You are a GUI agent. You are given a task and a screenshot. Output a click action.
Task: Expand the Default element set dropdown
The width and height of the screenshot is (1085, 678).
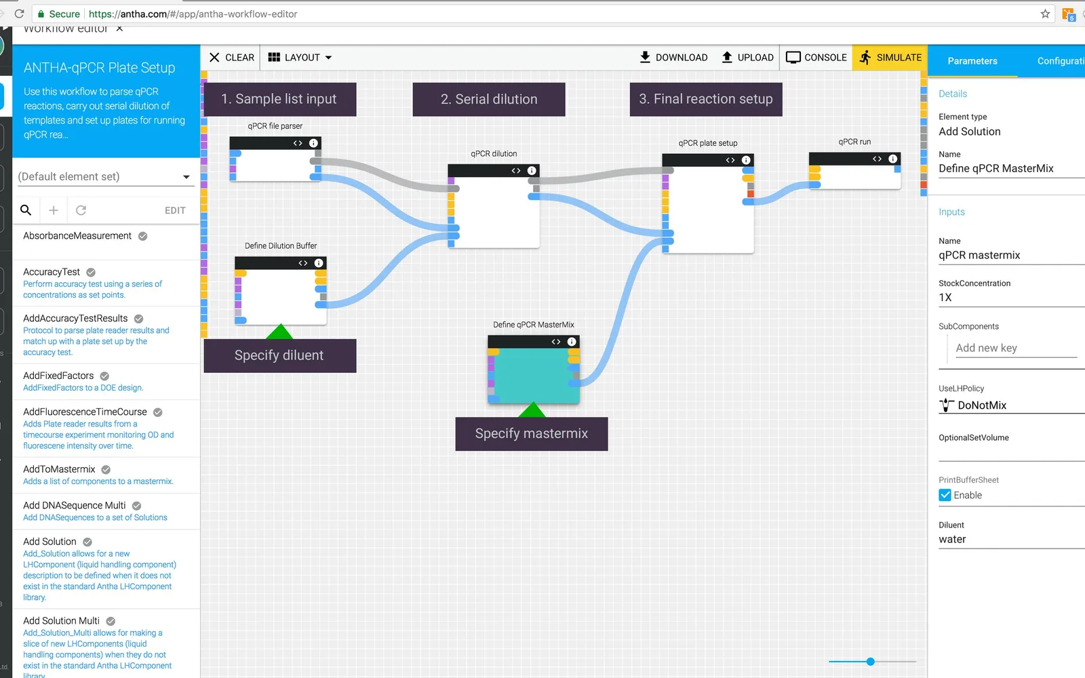(x=106, y=176)
